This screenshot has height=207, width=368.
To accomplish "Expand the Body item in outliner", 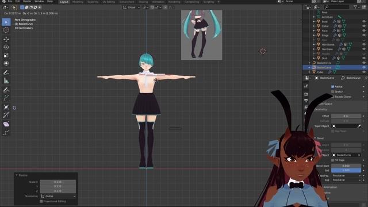I will (x=314, y=21).
